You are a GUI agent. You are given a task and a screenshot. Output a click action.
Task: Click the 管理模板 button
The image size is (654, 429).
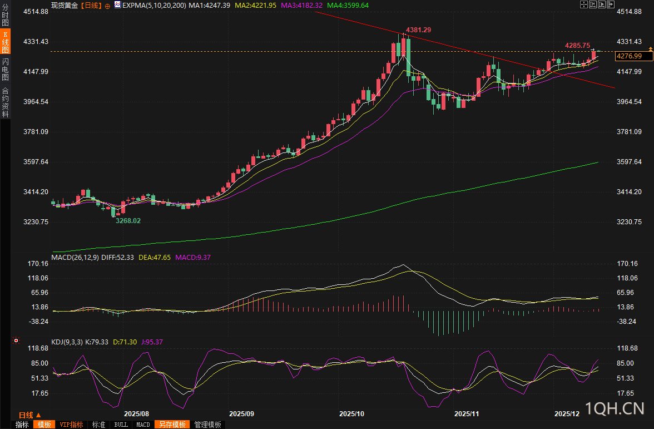point(207,425)
